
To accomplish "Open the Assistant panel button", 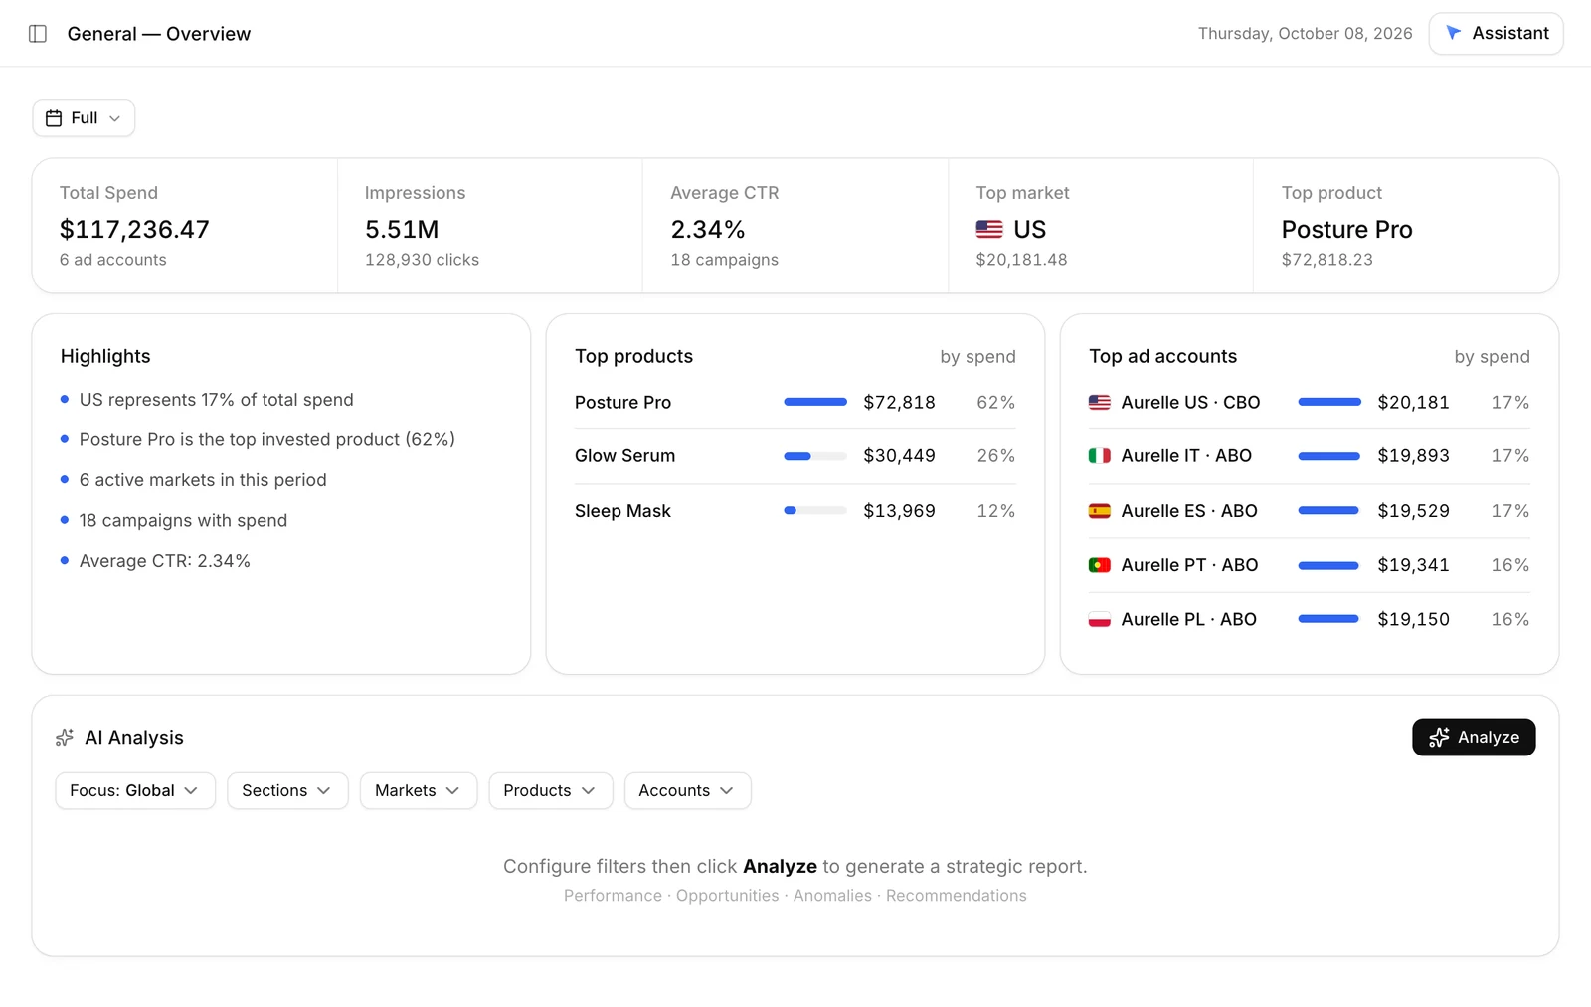I will click(1496, 34).
